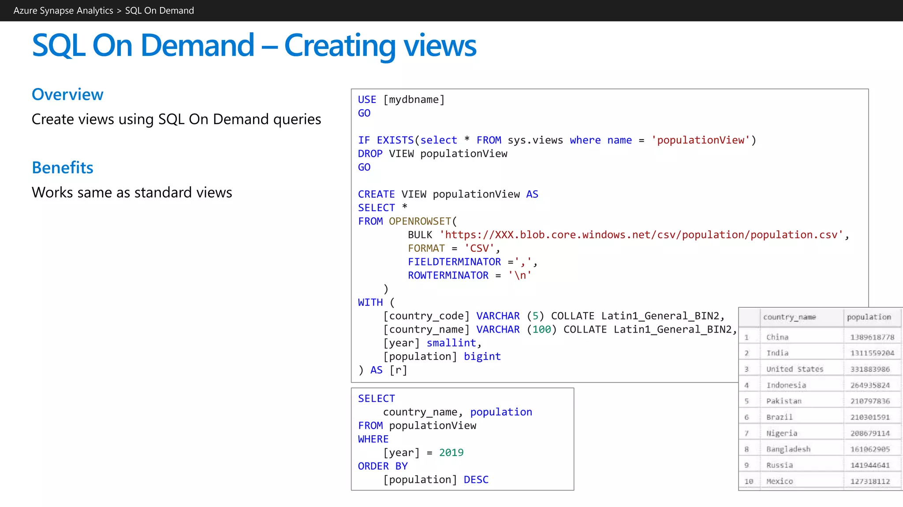Click the 'DROP VIEW populationView' line
The image size is (903, 507).
[x=433, y=154]
